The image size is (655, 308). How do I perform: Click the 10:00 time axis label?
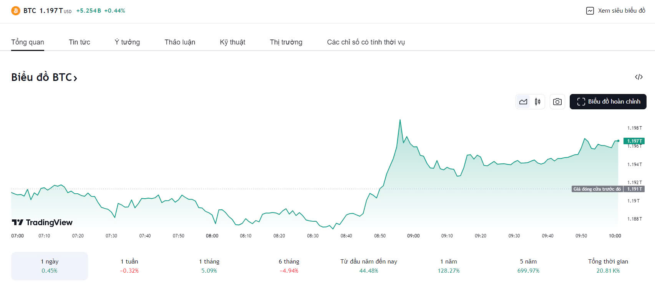pyautogui.click(x=615, y=236)
